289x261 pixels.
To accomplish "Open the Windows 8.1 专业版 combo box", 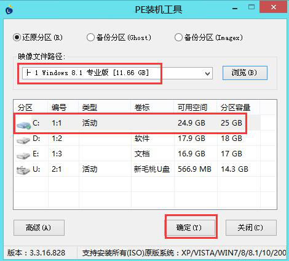I will coord(117,73).
